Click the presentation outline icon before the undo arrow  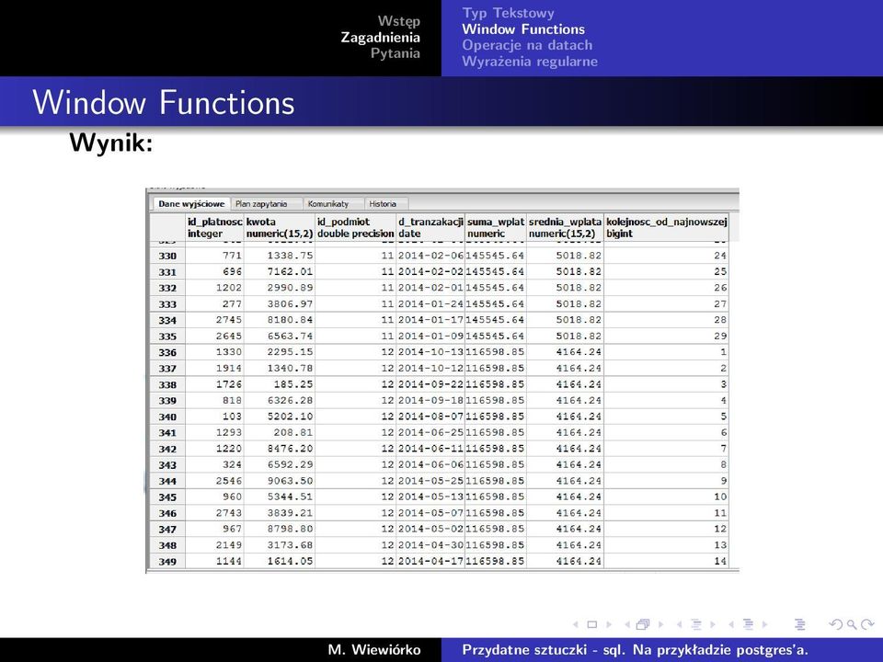point(799,624)
